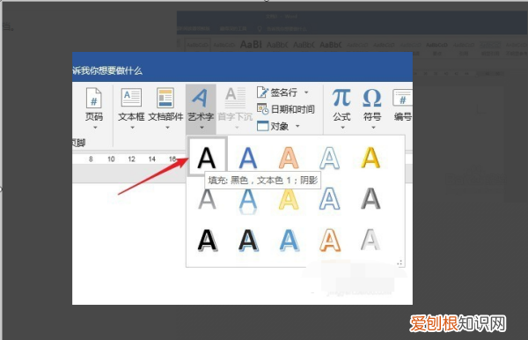The height and width of the screenshot is (340, 528).
Task: Insert a 对象 object
Action: [273, 126]
